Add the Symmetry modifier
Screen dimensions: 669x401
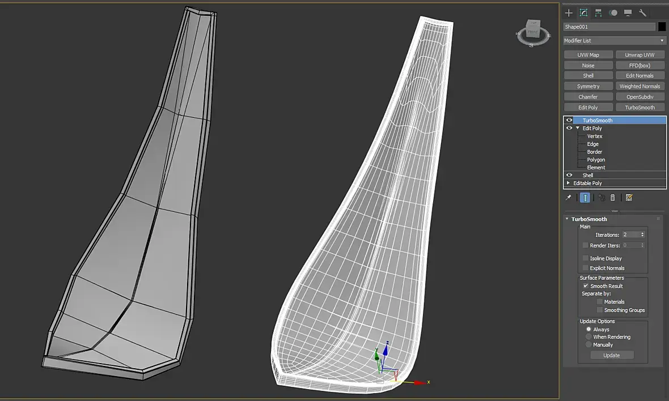(x=588, y=86)
